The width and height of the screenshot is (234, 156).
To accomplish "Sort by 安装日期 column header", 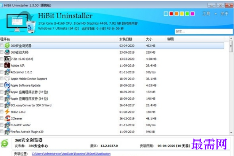I will [126, 39].
